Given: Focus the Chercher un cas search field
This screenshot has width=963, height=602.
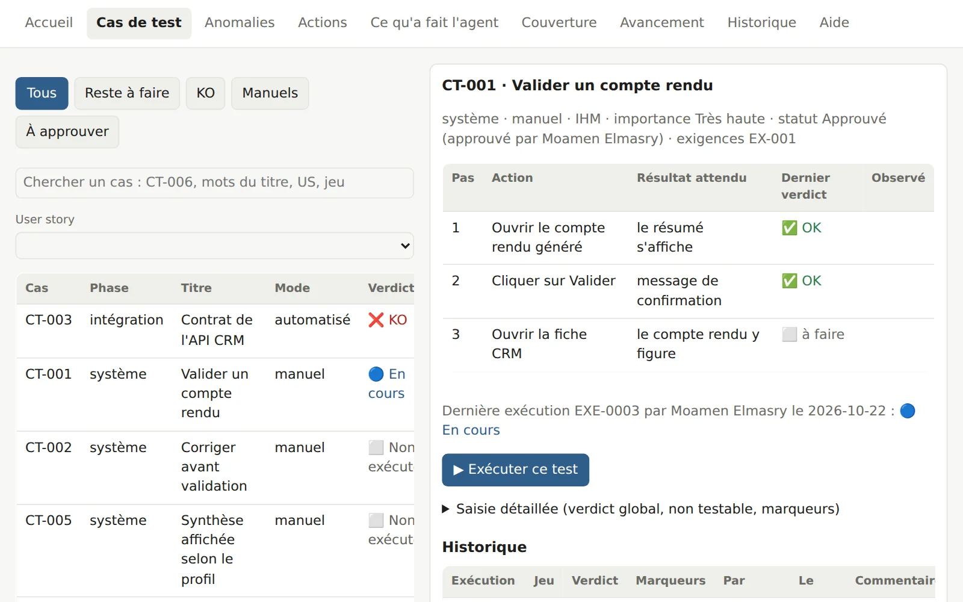Looking at the screenshot, I should [214, 182].
